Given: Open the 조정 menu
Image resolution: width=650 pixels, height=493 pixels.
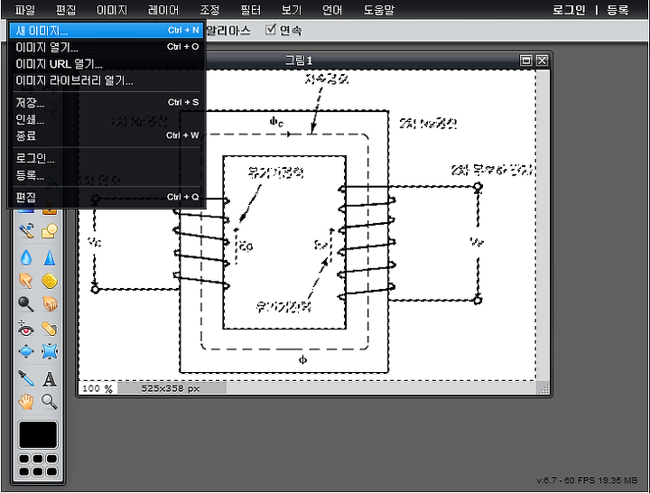Looking at the screenshot, I should [x=209, y=10].
